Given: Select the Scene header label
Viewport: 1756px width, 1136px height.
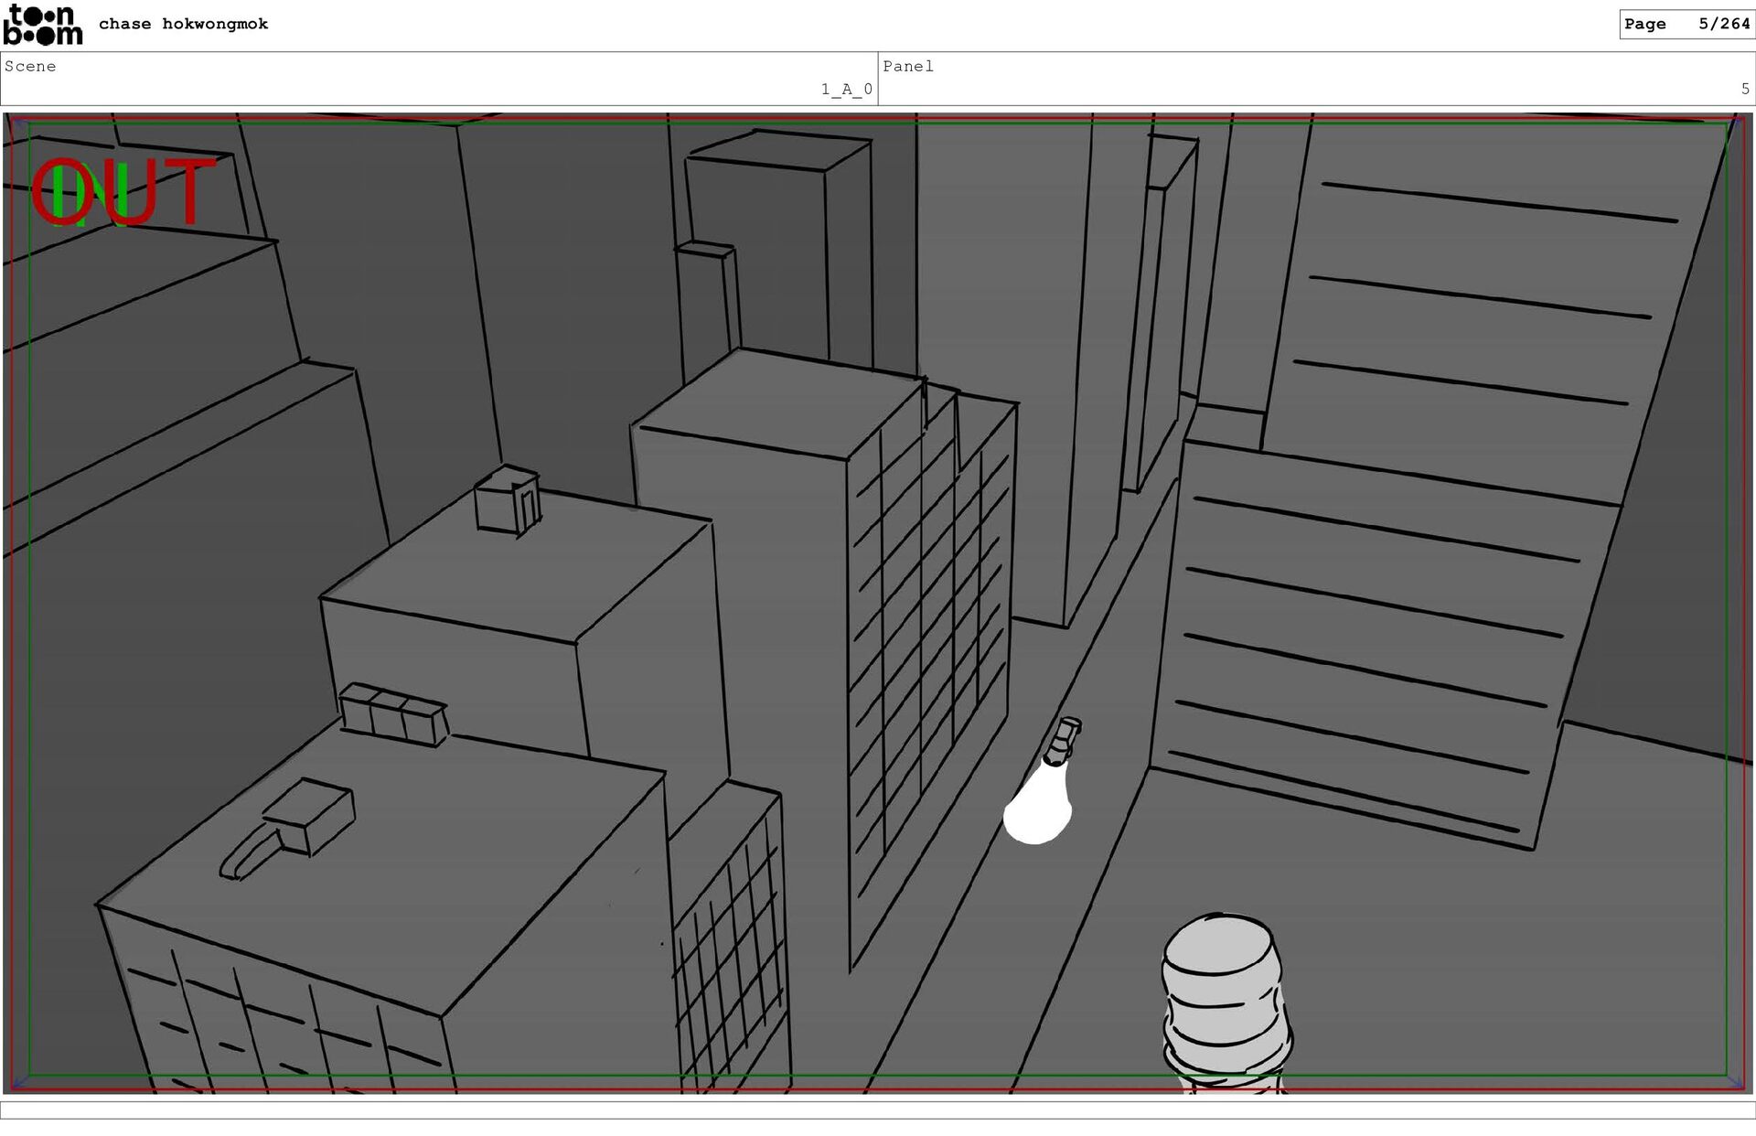Looking at the screenshot, I should coord(30,66).
